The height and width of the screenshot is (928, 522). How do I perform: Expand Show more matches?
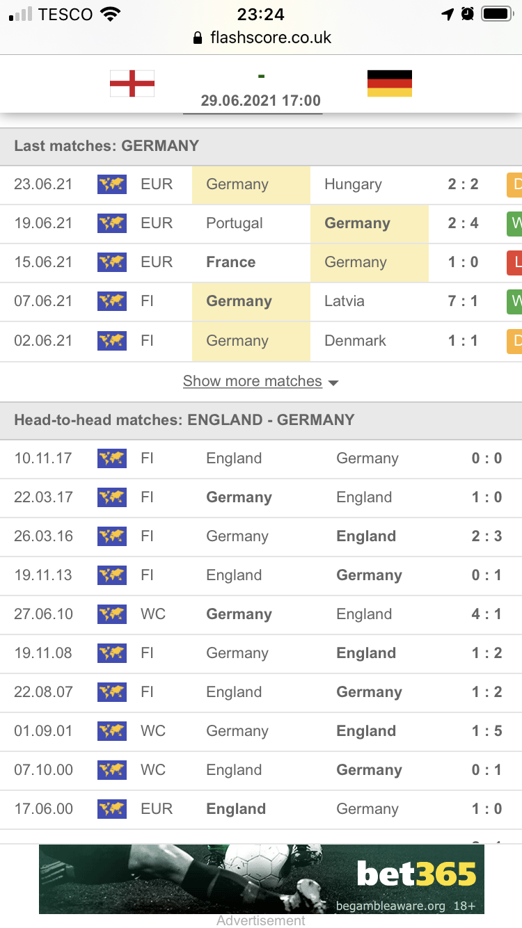click(x=253, y=381)
